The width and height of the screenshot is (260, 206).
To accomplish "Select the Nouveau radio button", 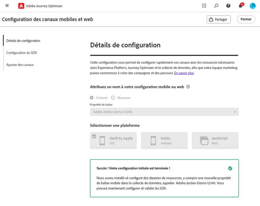I will [x=113, y=98].
